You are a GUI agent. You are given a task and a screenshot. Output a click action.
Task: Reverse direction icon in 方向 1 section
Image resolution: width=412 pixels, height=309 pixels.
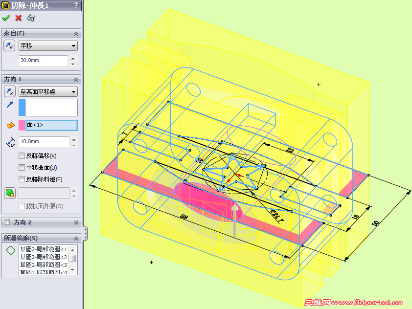point(9,91)
